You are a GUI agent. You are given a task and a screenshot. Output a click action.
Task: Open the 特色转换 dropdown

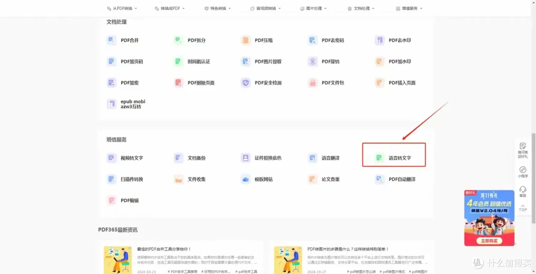click(x=217, y=8)
